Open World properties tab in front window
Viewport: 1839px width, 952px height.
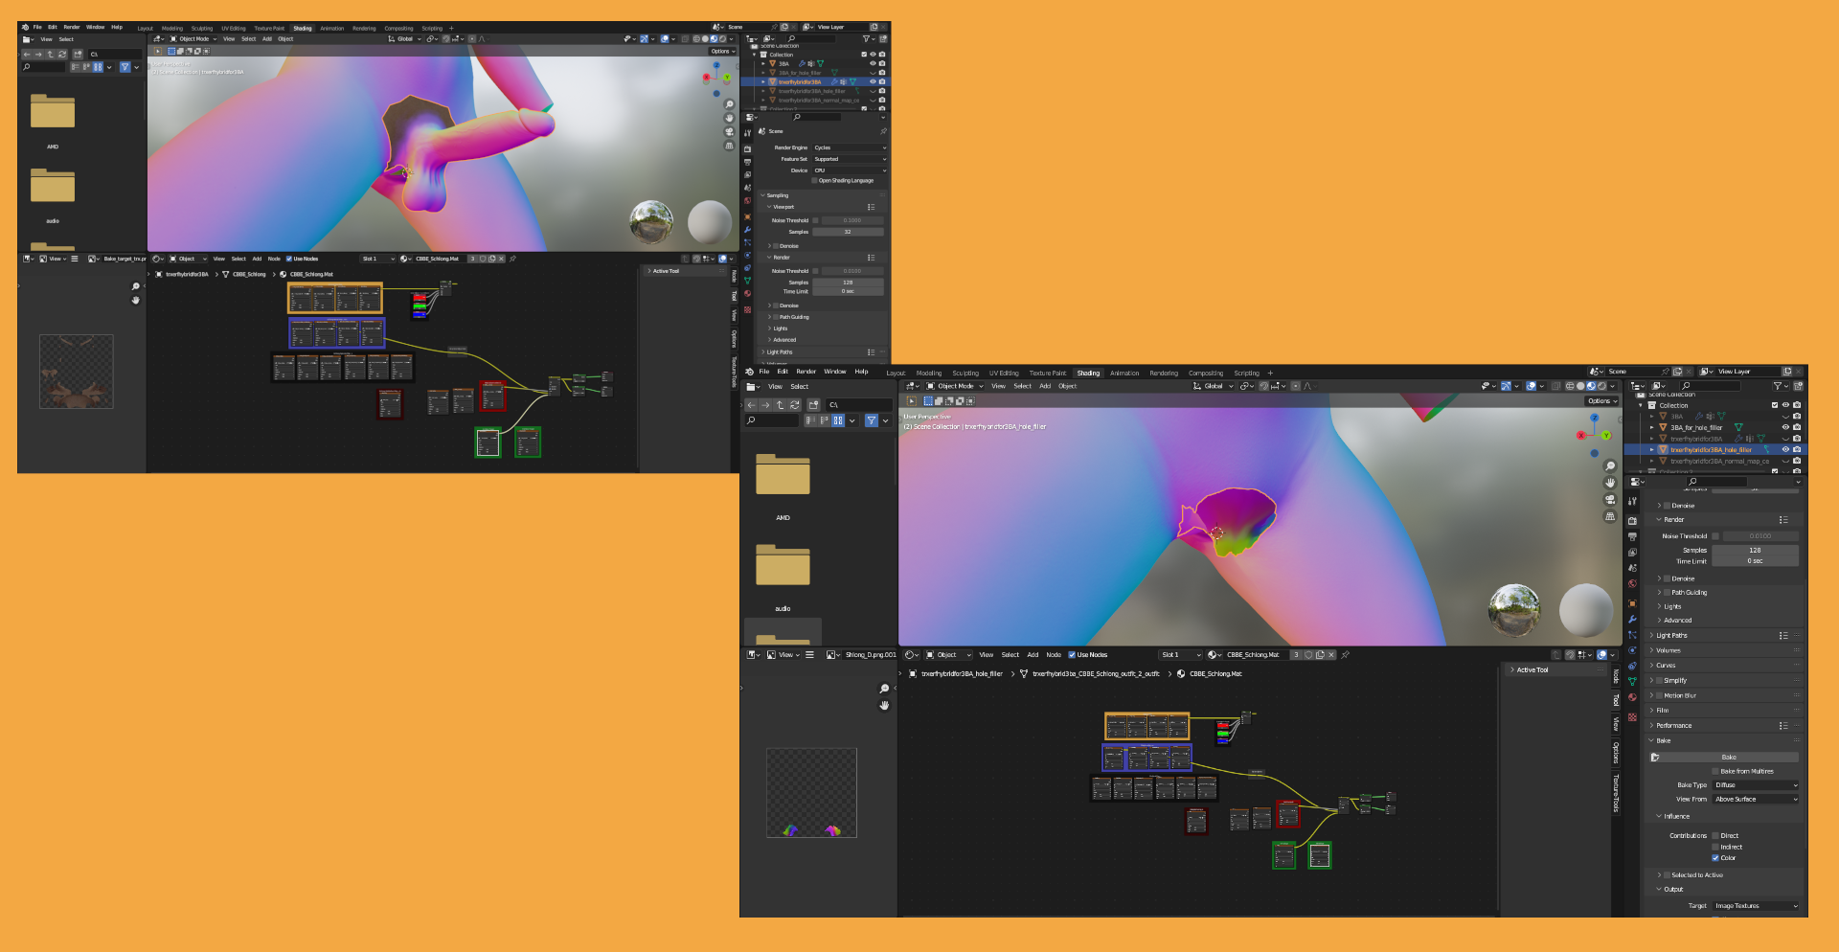(x=1632, y=583)
